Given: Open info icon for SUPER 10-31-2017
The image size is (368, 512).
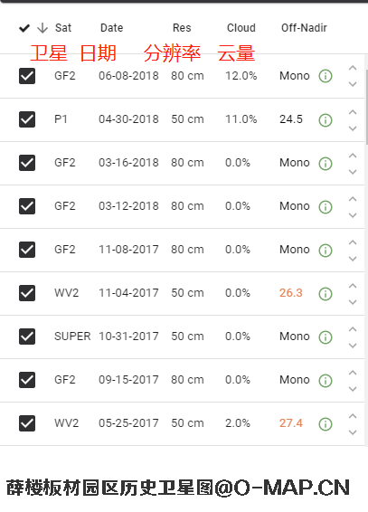Looking at the screenshot, I should coord(326,337).
